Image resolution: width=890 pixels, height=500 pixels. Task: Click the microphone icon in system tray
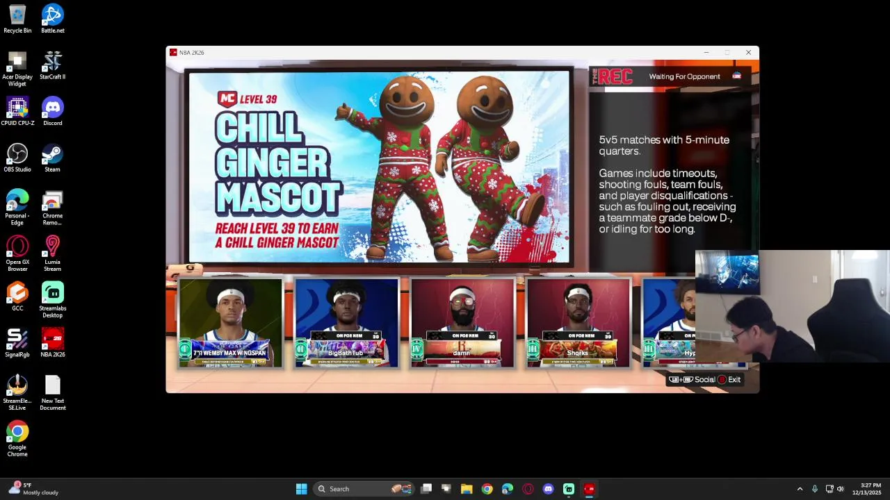(x=815, y=489)
